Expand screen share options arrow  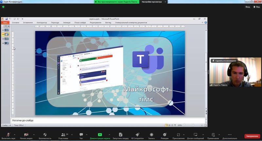109,134
